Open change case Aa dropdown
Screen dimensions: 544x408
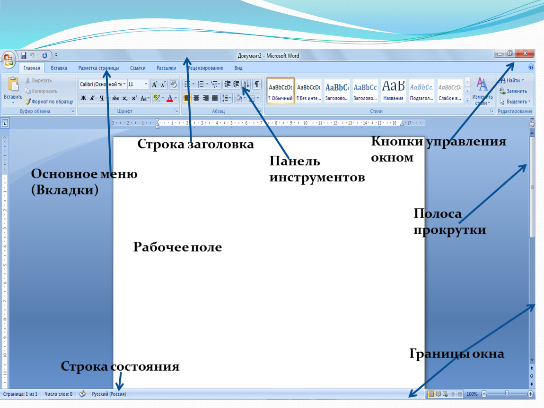pos(145,98)
